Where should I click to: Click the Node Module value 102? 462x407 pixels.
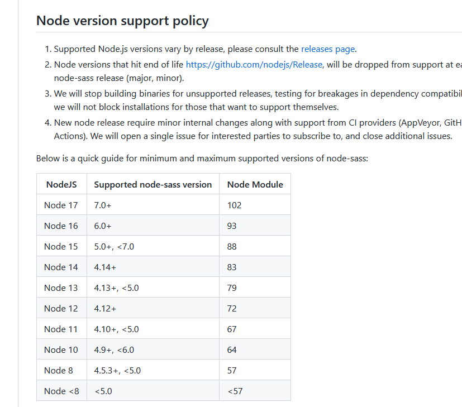point(234,205)
